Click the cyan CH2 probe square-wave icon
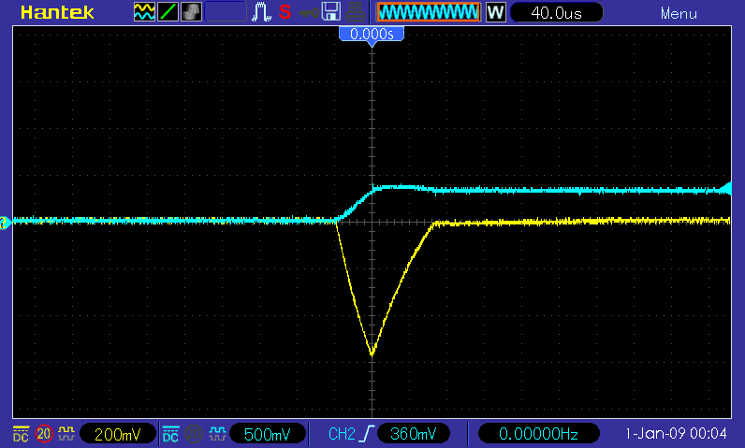The height and width of the screenshot is (448, 745). point(217,434)
